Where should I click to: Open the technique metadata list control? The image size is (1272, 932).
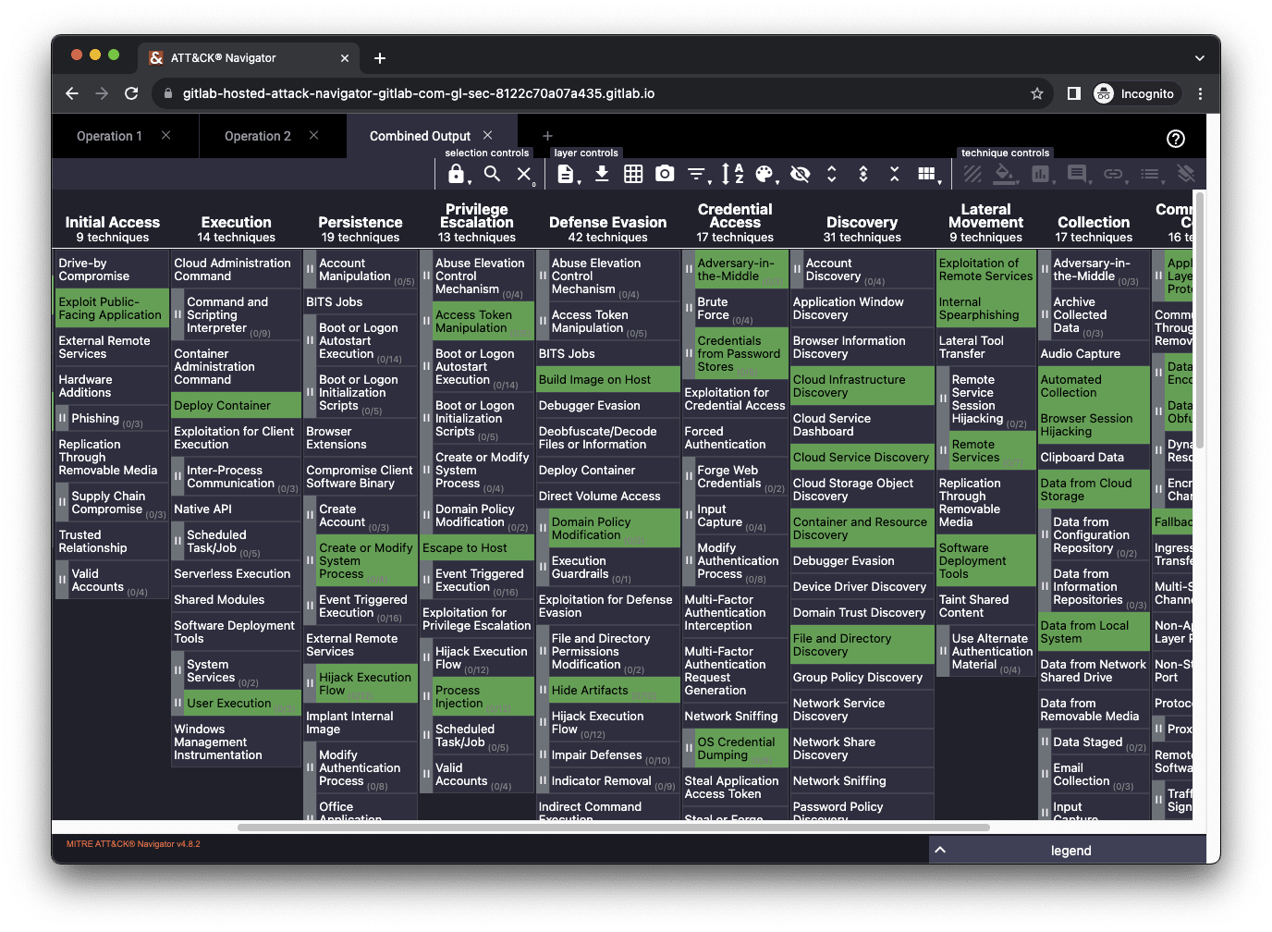pyautogui.click(x=1150, y=174)
